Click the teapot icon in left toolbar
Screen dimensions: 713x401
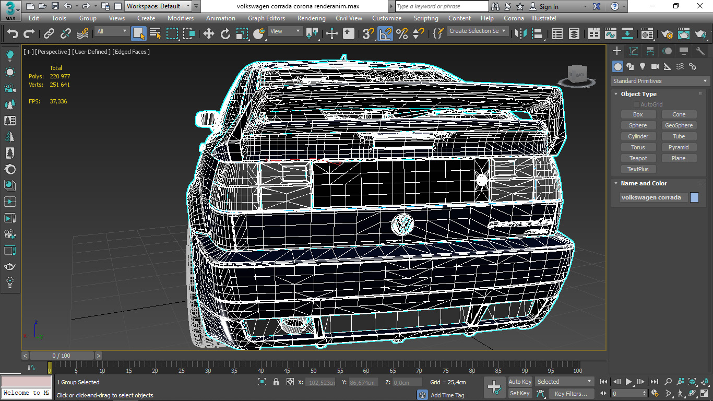pos(10,267)
